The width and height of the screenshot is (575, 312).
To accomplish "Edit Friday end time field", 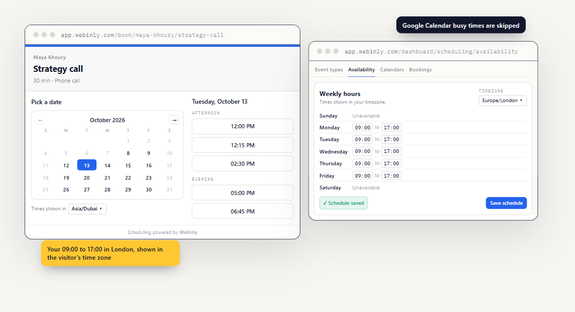I will pyautogui.click(x=391, y=175).
